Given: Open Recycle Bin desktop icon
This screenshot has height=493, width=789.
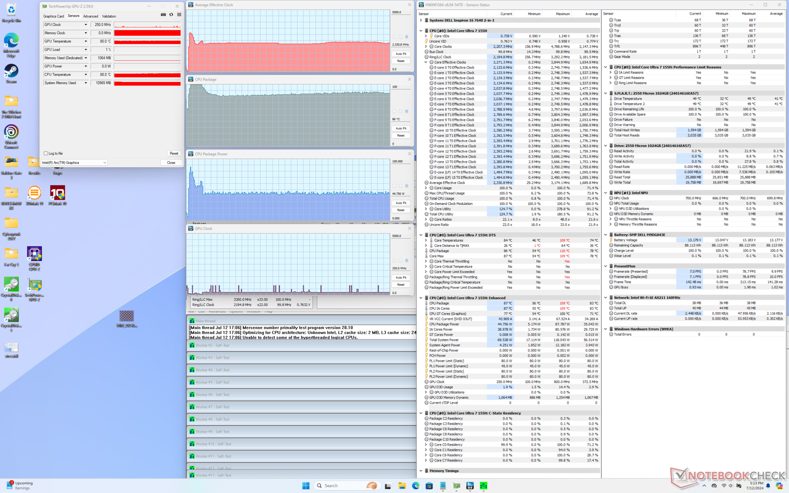Looking at the screenshot, I should (12, 13).
